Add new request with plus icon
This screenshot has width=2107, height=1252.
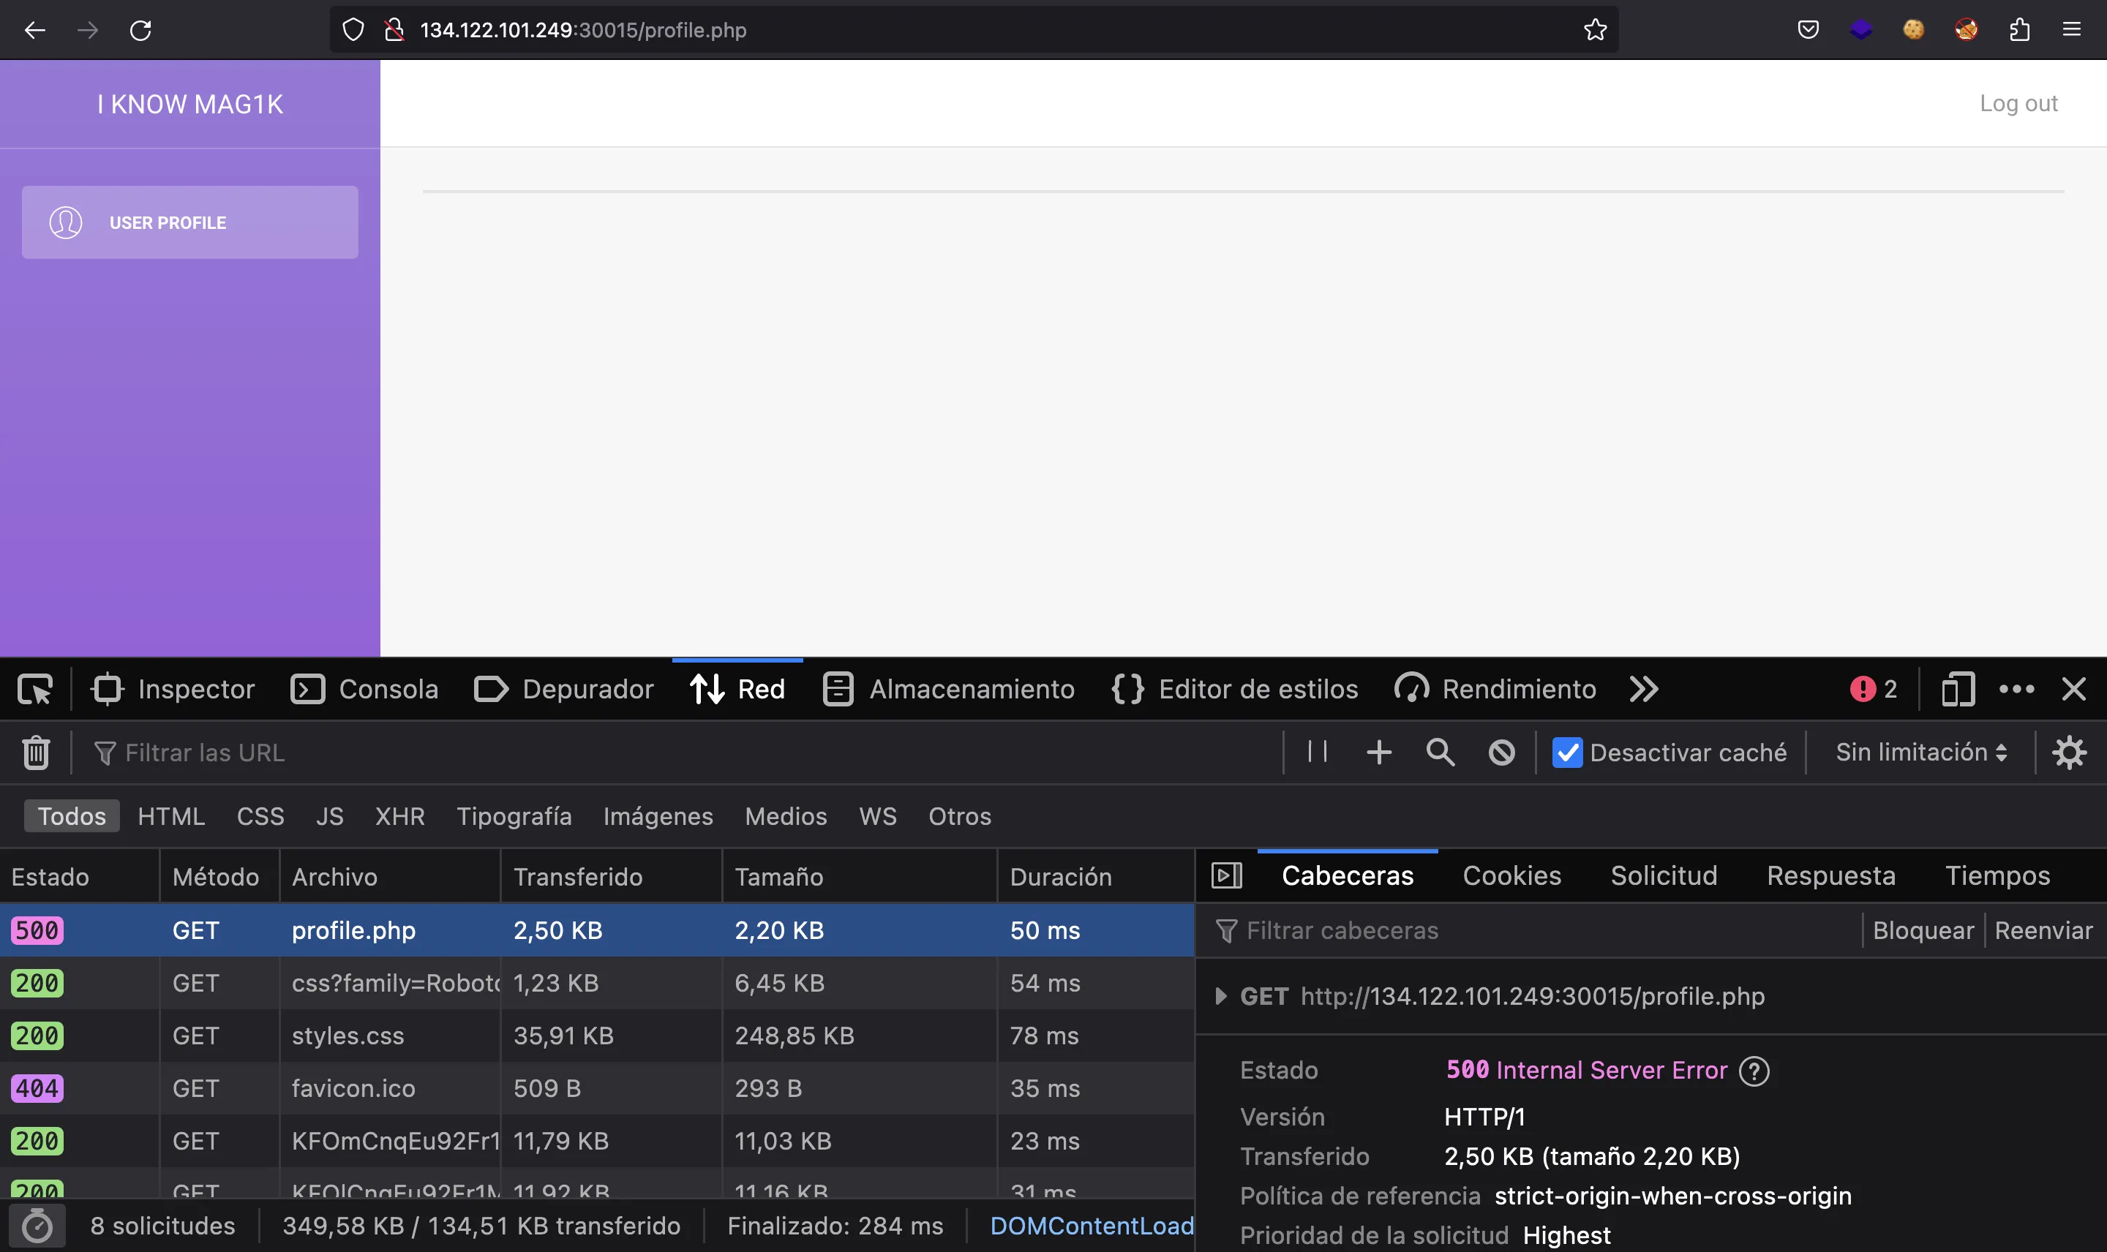coord(1379,752)
